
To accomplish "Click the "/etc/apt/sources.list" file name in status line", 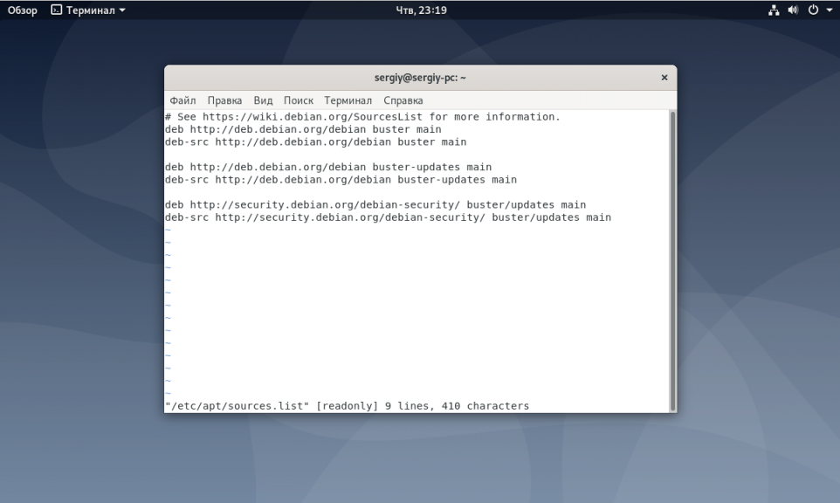I will 238,406.
